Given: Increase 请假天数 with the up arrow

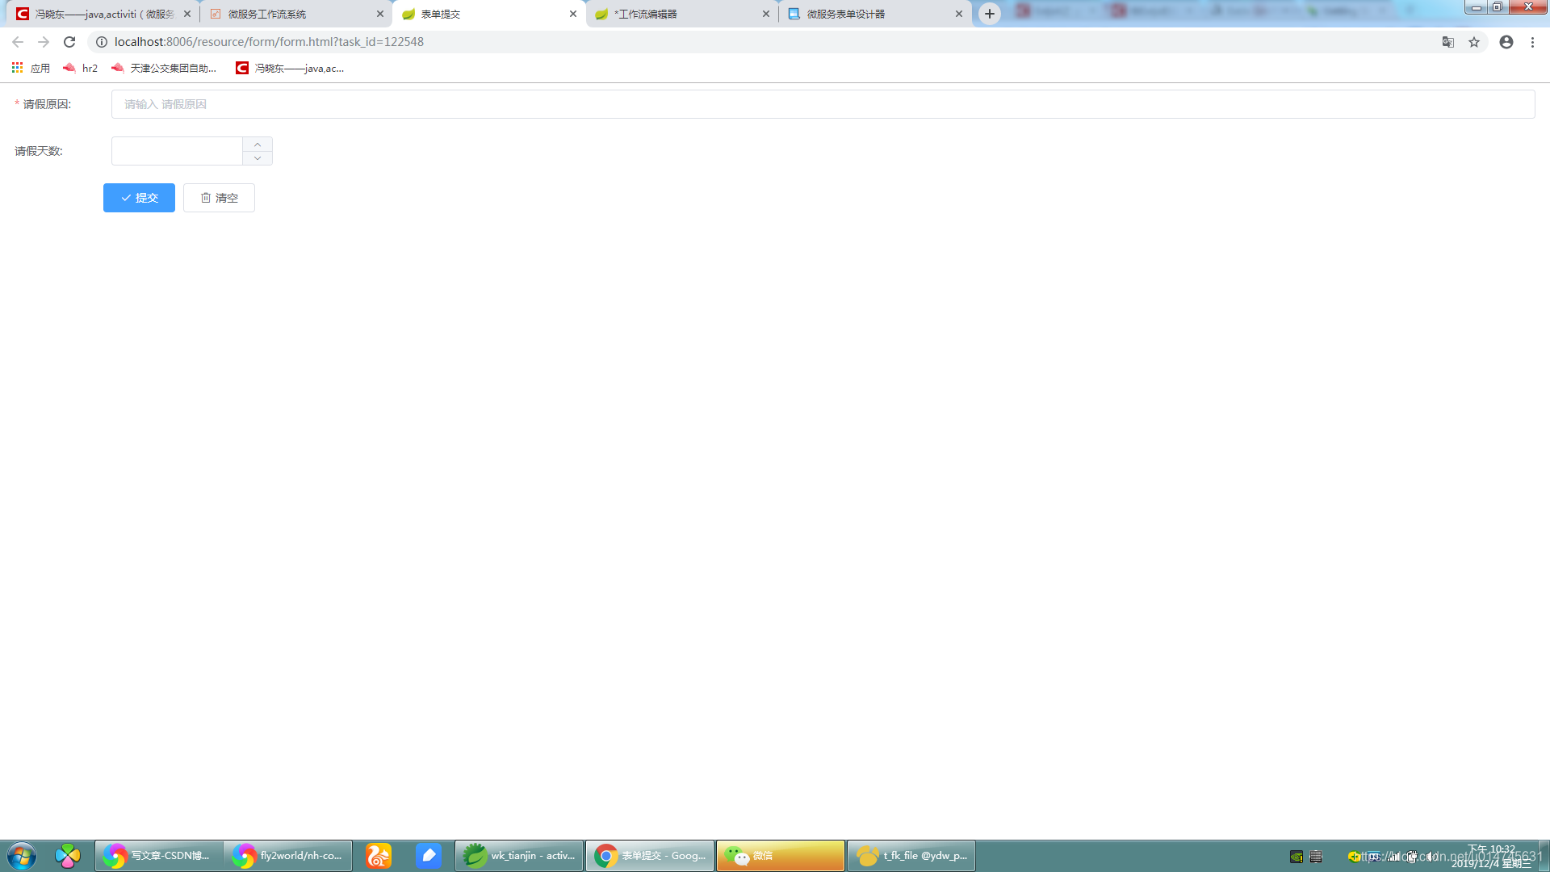Looking at the screenshot, I should (258, 145).
